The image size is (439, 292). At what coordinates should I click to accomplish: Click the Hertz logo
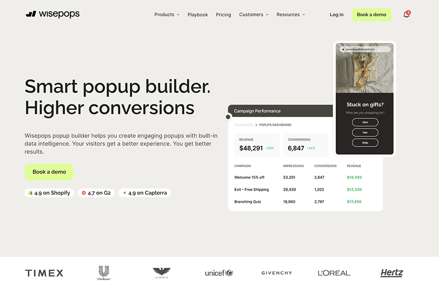tap(392, 273)
